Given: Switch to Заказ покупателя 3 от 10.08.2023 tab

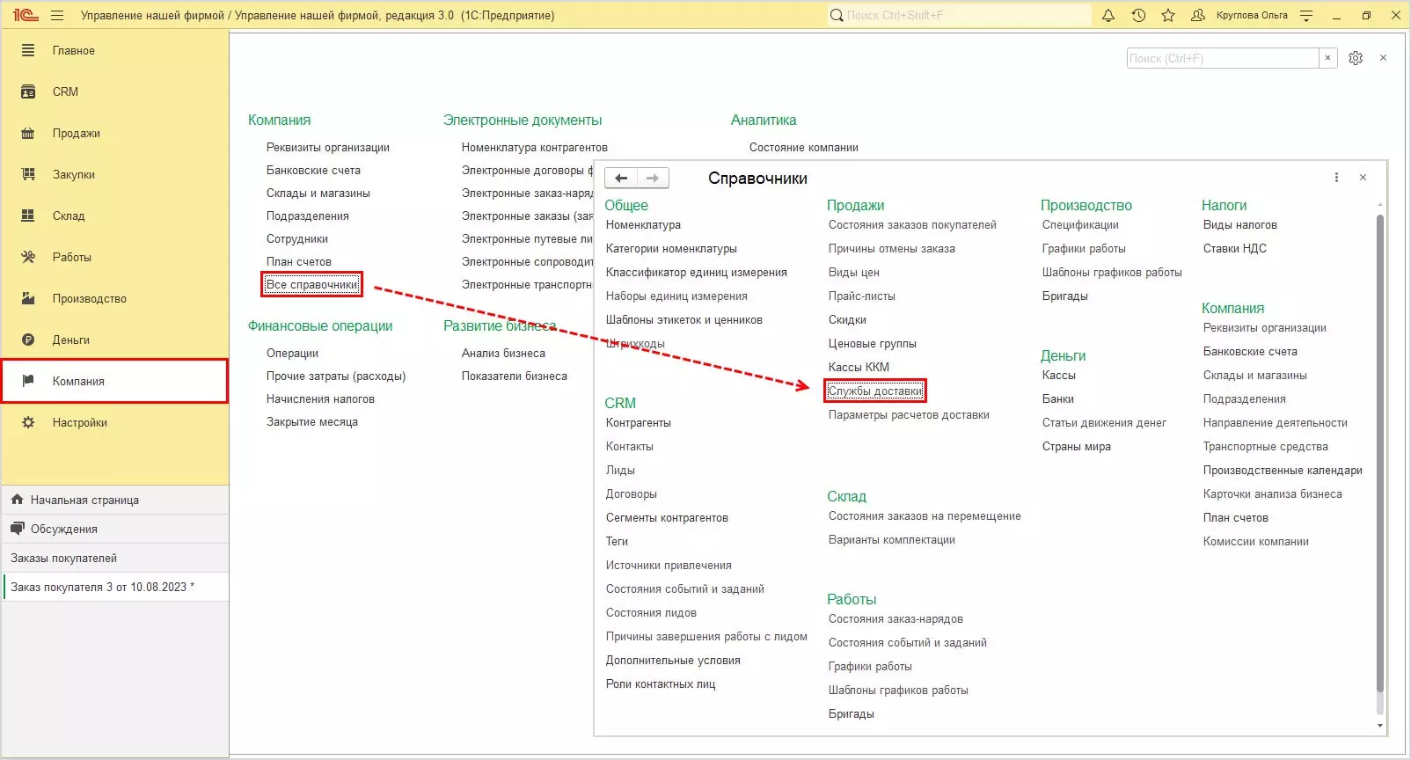Looking at the screenshot, I should [x=115, y=587].
